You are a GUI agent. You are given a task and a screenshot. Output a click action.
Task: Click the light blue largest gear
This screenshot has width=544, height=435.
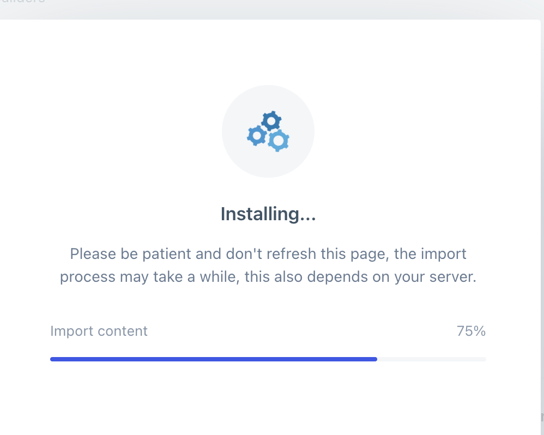[278, 141]
